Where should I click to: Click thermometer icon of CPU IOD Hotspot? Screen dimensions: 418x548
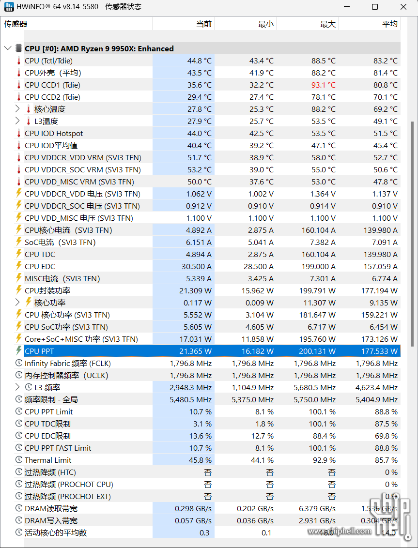19,134
